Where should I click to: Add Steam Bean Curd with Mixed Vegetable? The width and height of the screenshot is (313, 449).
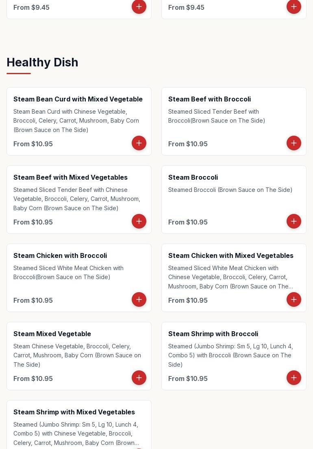click(139, 143)
